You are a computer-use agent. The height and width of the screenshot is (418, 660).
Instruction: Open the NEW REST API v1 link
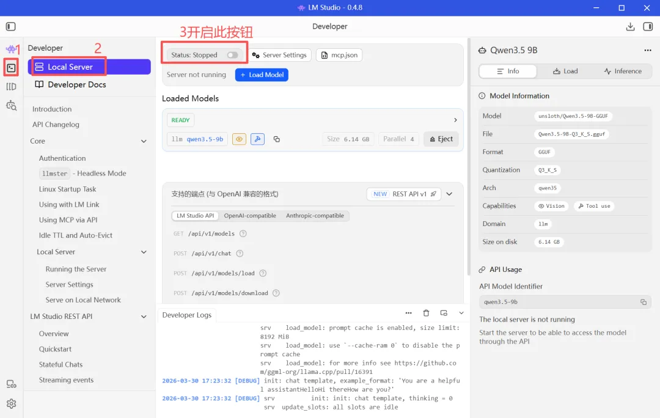click(x=404, y=194)
